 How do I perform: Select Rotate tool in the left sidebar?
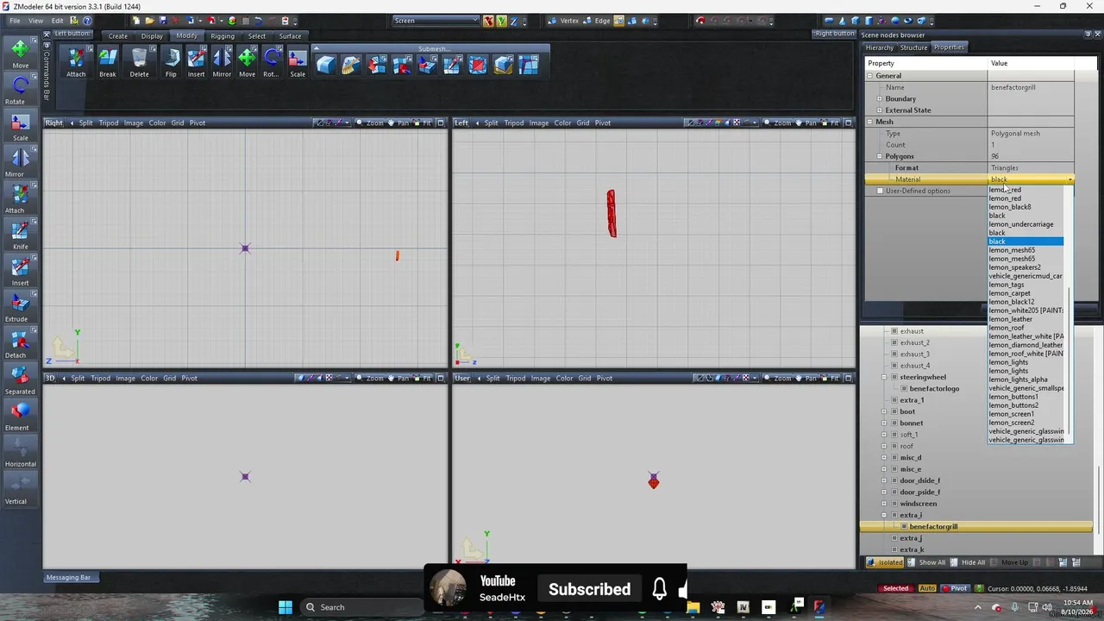20,90
